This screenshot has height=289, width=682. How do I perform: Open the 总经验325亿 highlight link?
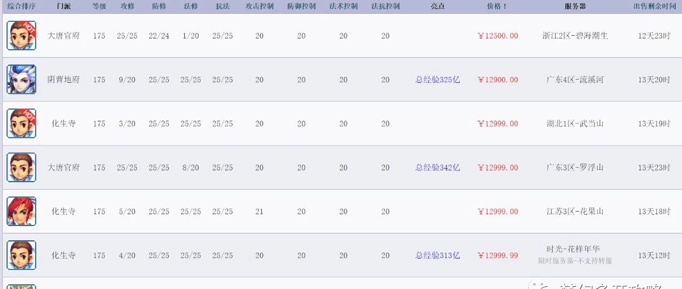click(438, 80)
